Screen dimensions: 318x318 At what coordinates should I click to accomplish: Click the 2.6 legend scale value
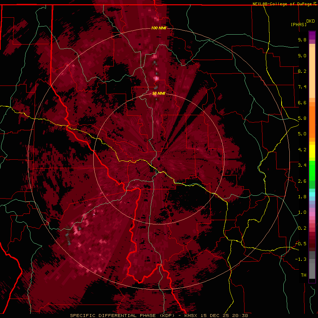click(302, 181)
